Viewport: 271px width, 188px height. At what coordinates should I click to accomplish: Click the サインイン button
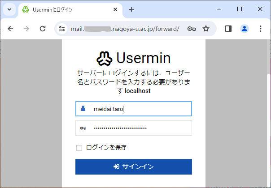click(x=134, y=167)
